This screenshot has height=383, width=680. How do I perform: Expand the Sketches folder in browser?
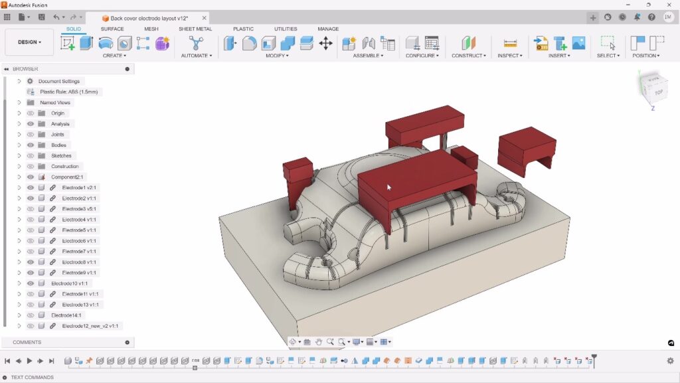pyautogui.click(x=19, y=156)
